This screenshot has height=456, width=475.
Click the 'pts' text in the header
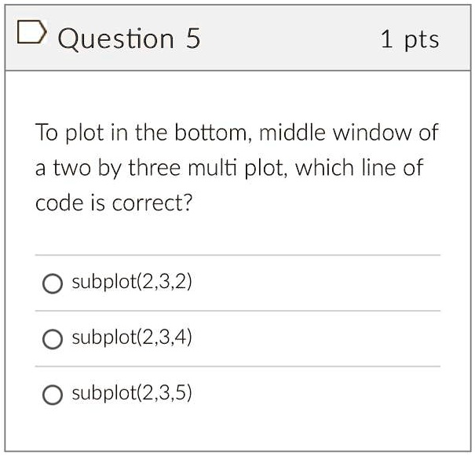point(422,40)
